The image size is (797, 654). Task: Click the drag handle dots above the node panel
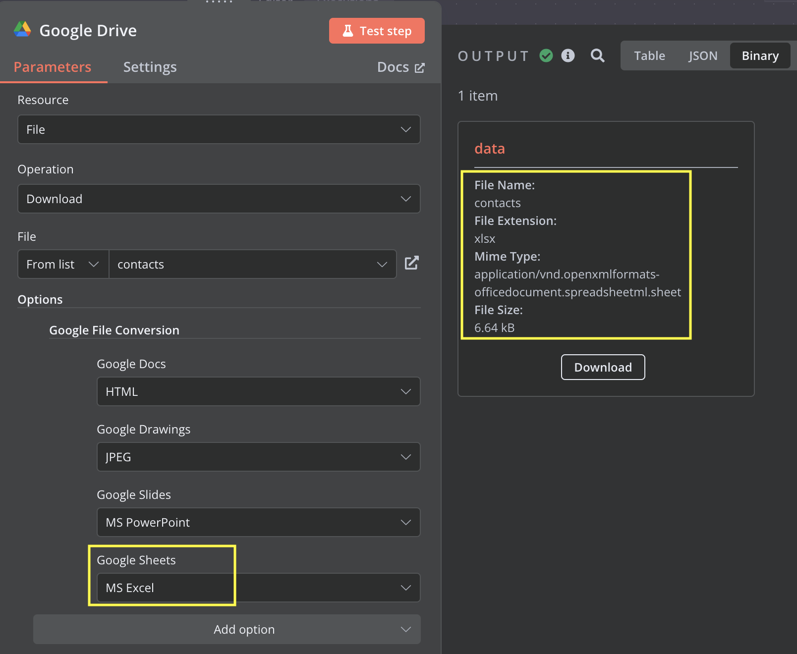[x=219, y=2]
